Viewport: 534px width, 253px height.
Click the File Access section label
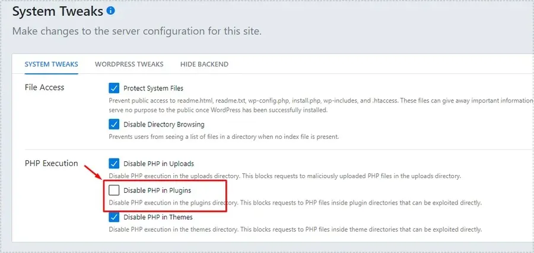click(44, 87)
